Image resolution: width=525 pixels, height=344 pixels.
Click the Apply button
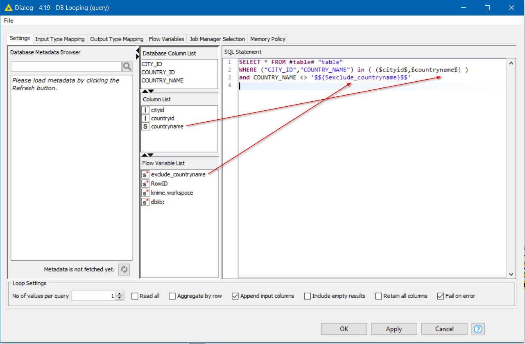394,329
